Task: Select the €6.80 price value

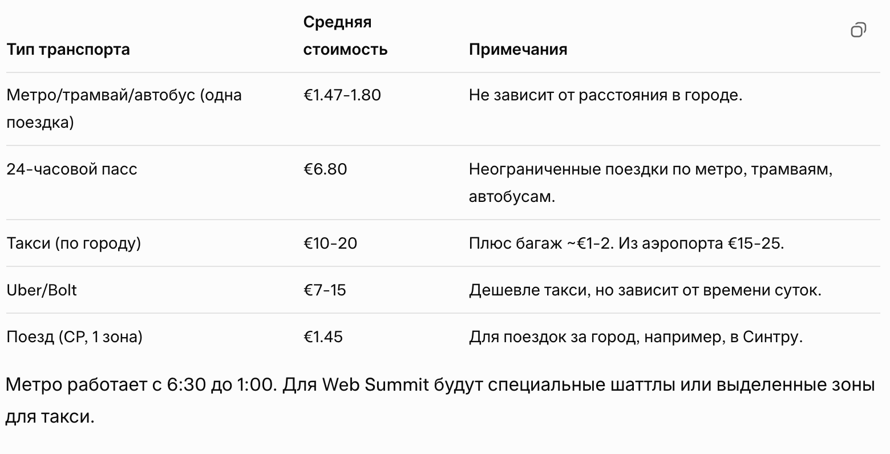Action: coord(325,169)
